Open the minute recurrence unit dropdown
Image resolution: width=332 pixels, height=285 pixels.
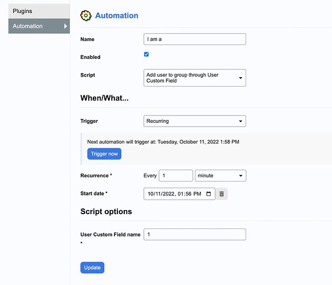(x=220, y=175)
